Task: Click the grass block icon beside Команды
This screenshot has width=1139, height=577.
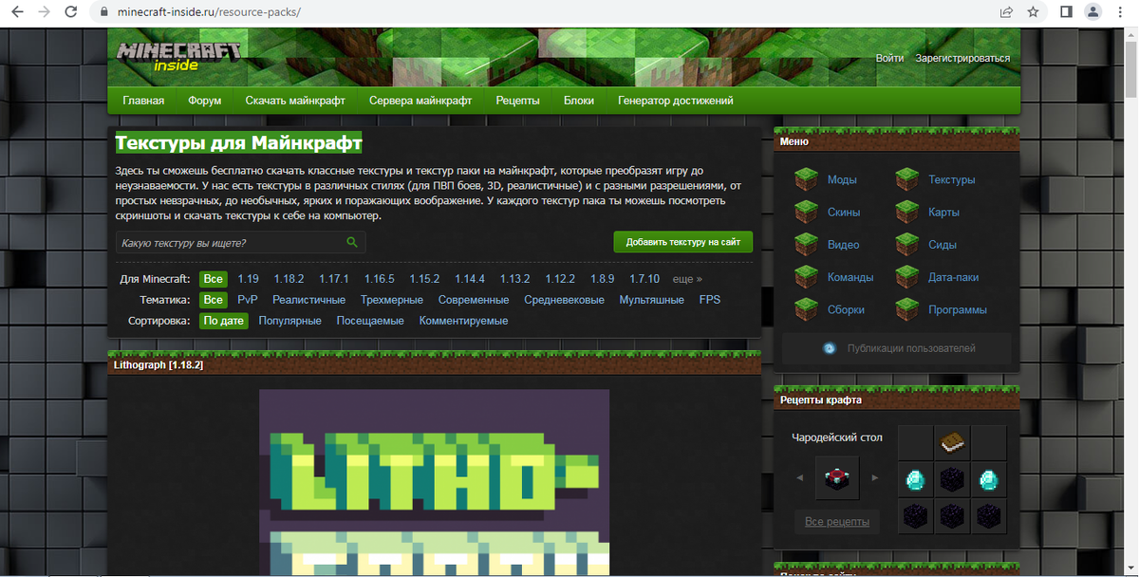Action: click(806, 277)
